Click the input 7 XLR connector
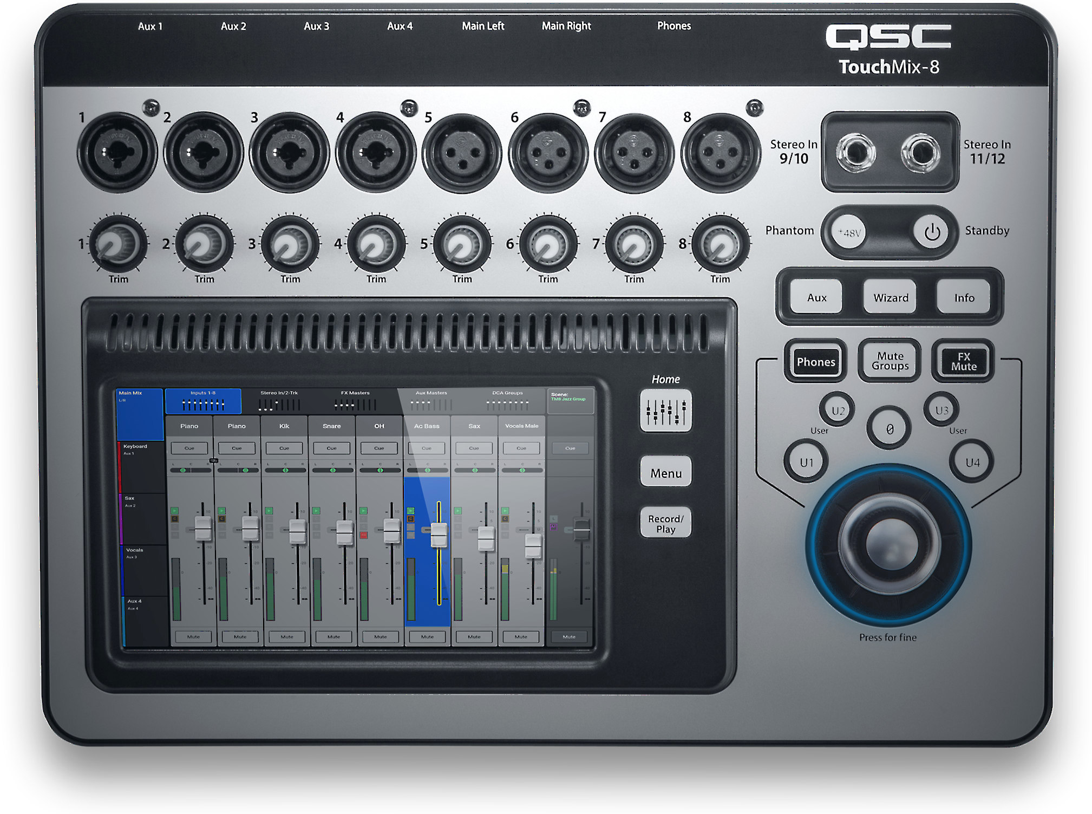The width and height of the screenshot is (1092, 814). pyautogui.click(x=634, y=153)
